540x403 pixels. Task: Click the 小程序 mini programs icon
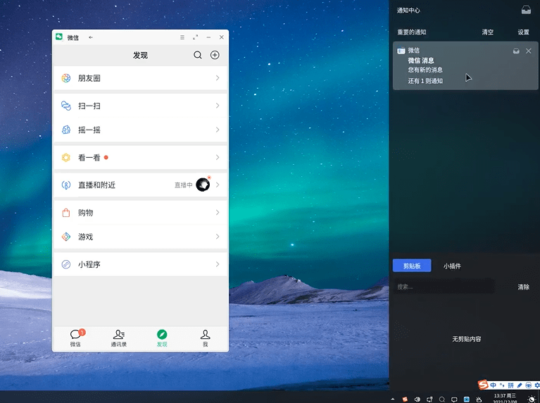[x=65, y=264]
